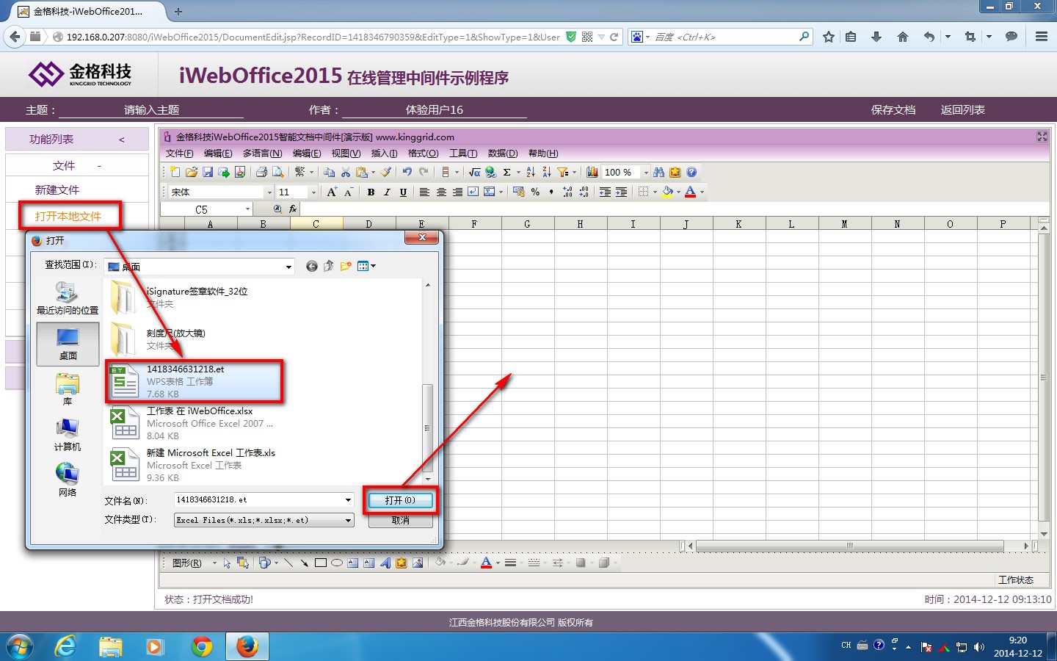Click the new folder icon in Open dialog
Image resolution: width=1057 pixels, height=661 pixels.
[x=345, y=266]
